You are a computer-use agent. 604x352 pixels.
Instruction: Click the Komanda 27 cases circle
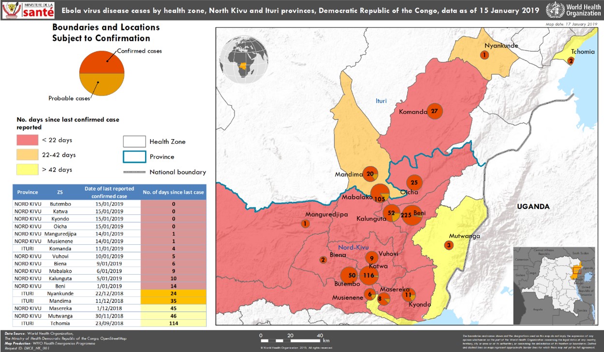point(435,111)
